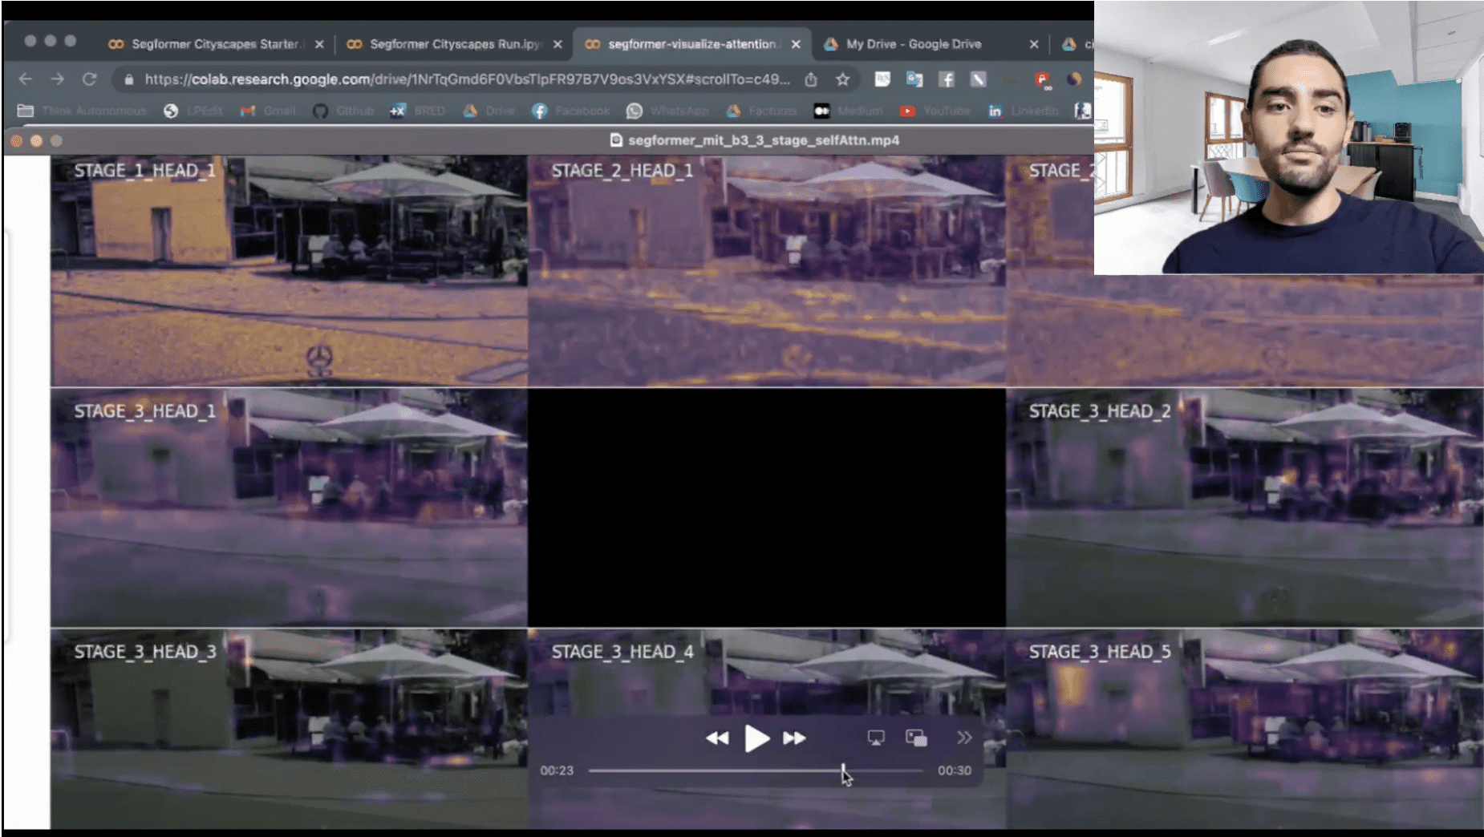
Task: Reload the Colab page
Action: [x=90, y=79]
